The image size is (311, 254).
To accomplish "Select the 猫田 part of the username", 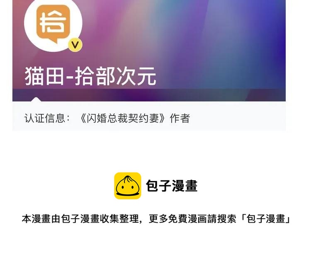I will click(44, 76).
